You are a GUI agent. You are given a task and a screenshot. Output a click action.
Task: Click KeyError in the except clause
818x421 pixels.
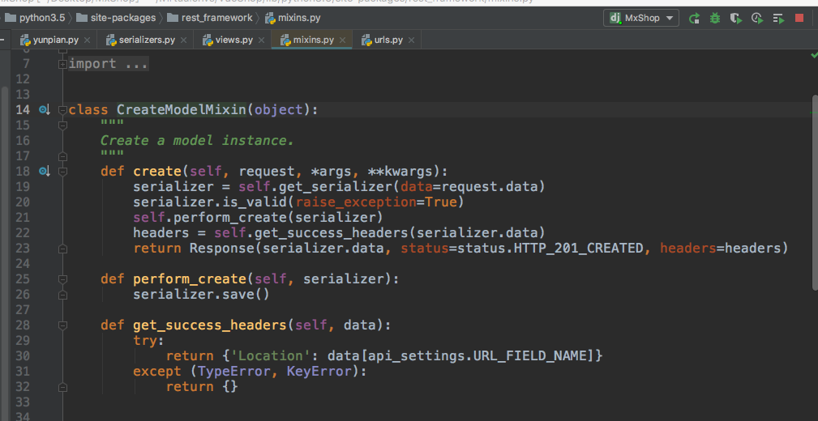(319, 371)
